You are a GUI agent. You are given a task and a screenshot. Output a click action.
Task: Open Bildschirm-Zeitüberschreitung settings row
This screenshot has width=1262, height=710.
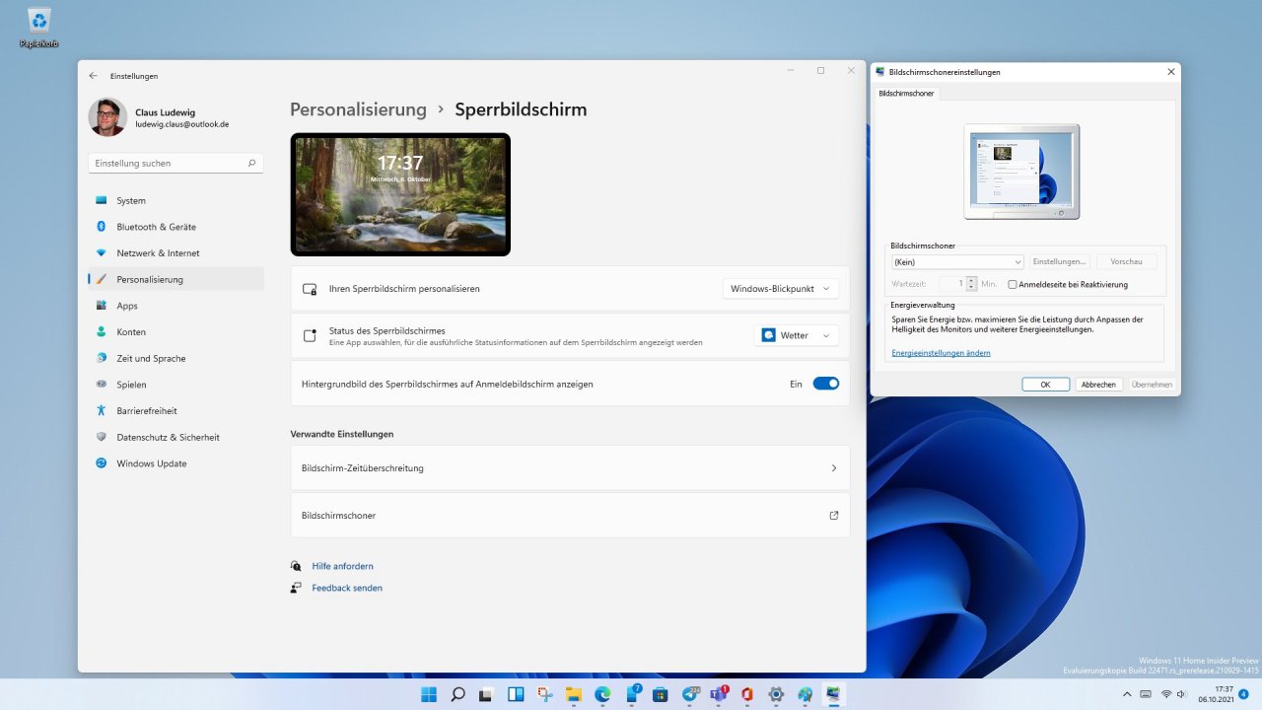(570, 468)
